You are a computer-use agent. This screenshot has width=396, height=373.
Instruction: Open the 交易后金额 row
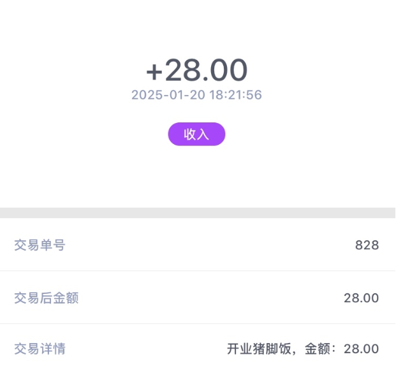point(198,297)
